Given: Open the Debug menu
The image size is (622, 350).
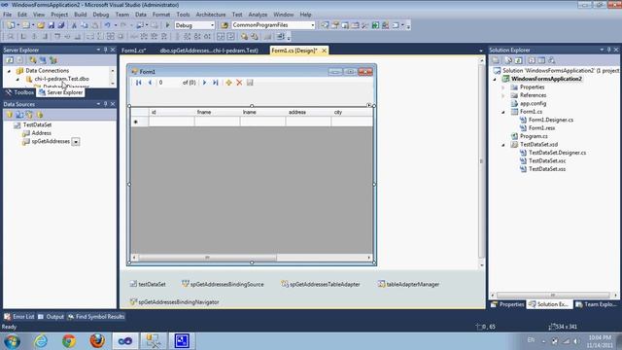Looking at the screenshot, I should pos(101,15).
